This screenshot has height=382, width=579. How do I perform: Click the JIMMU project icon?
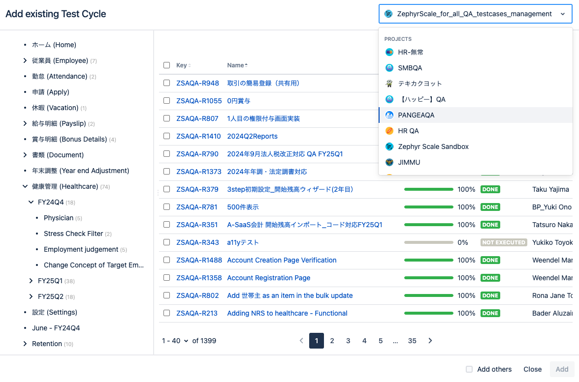389,162
